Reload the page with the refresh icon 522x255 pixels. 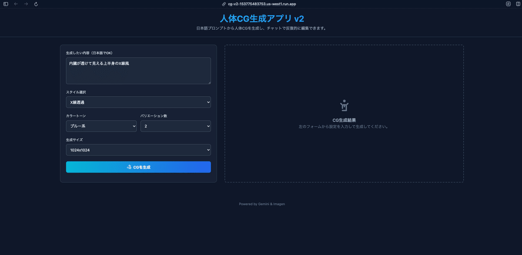coord(36,4)
